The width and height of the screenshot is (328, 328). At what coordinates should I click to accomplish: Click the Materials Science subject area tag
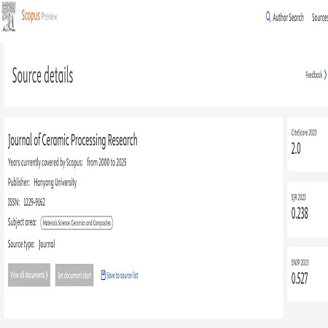(77, 223)
